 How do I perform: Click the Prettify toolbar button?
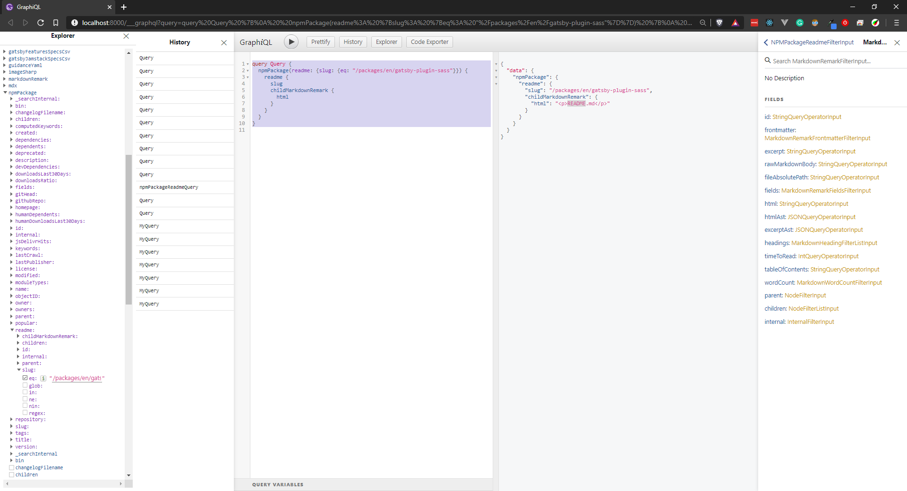[320, 42]
